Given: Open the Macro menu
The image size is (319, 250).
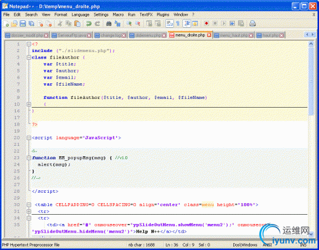Looking at the screenshot, I should click(118, 14).
